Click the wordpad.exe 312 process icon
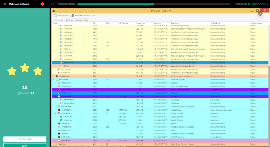 [x=59, y=106]
